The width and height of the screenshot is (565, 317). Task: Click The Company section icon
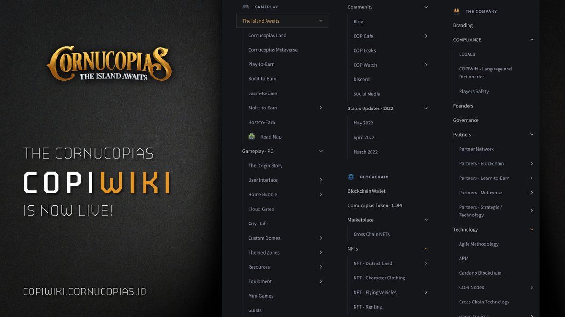tap(456, 11)
